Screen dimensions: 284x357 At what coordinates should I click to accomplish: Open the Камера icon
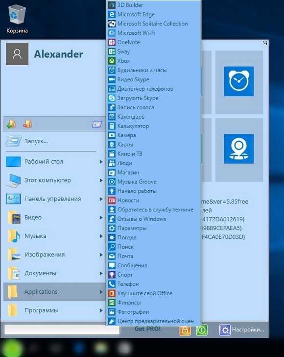tap(112, 135)
